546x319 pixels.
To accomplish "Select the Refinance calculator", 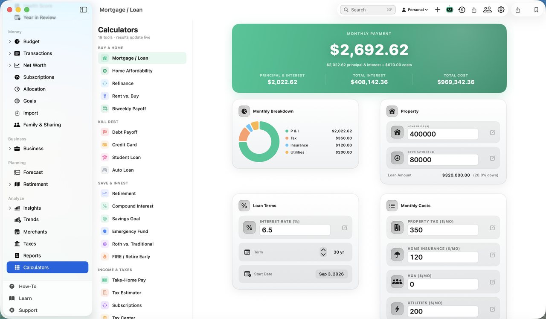I will (142, 83).
